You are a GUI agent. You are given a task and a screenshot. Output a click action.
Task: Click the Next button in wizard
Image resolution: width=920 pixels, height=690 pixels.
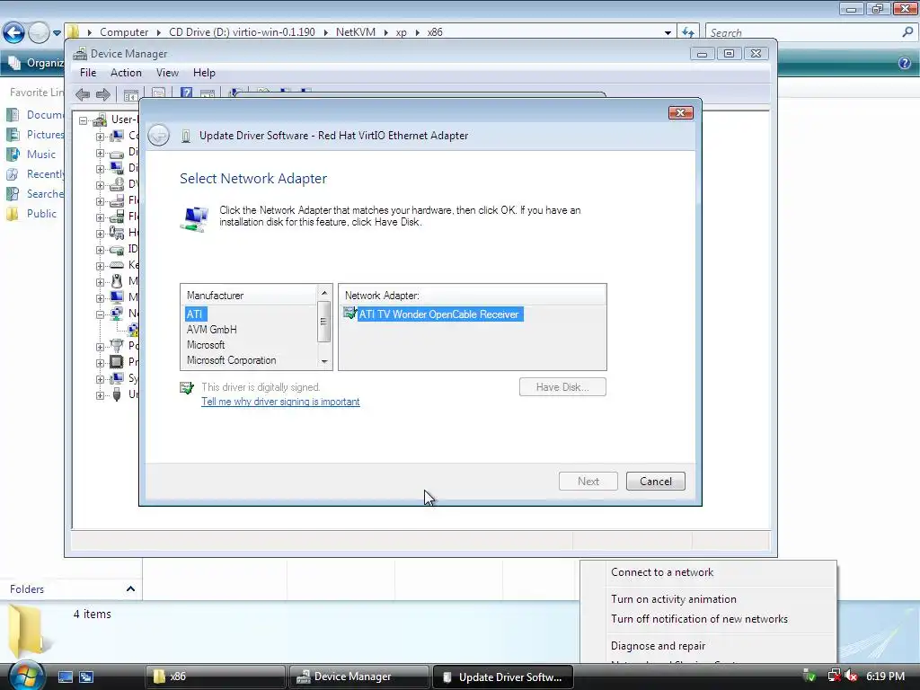point(588,482)
